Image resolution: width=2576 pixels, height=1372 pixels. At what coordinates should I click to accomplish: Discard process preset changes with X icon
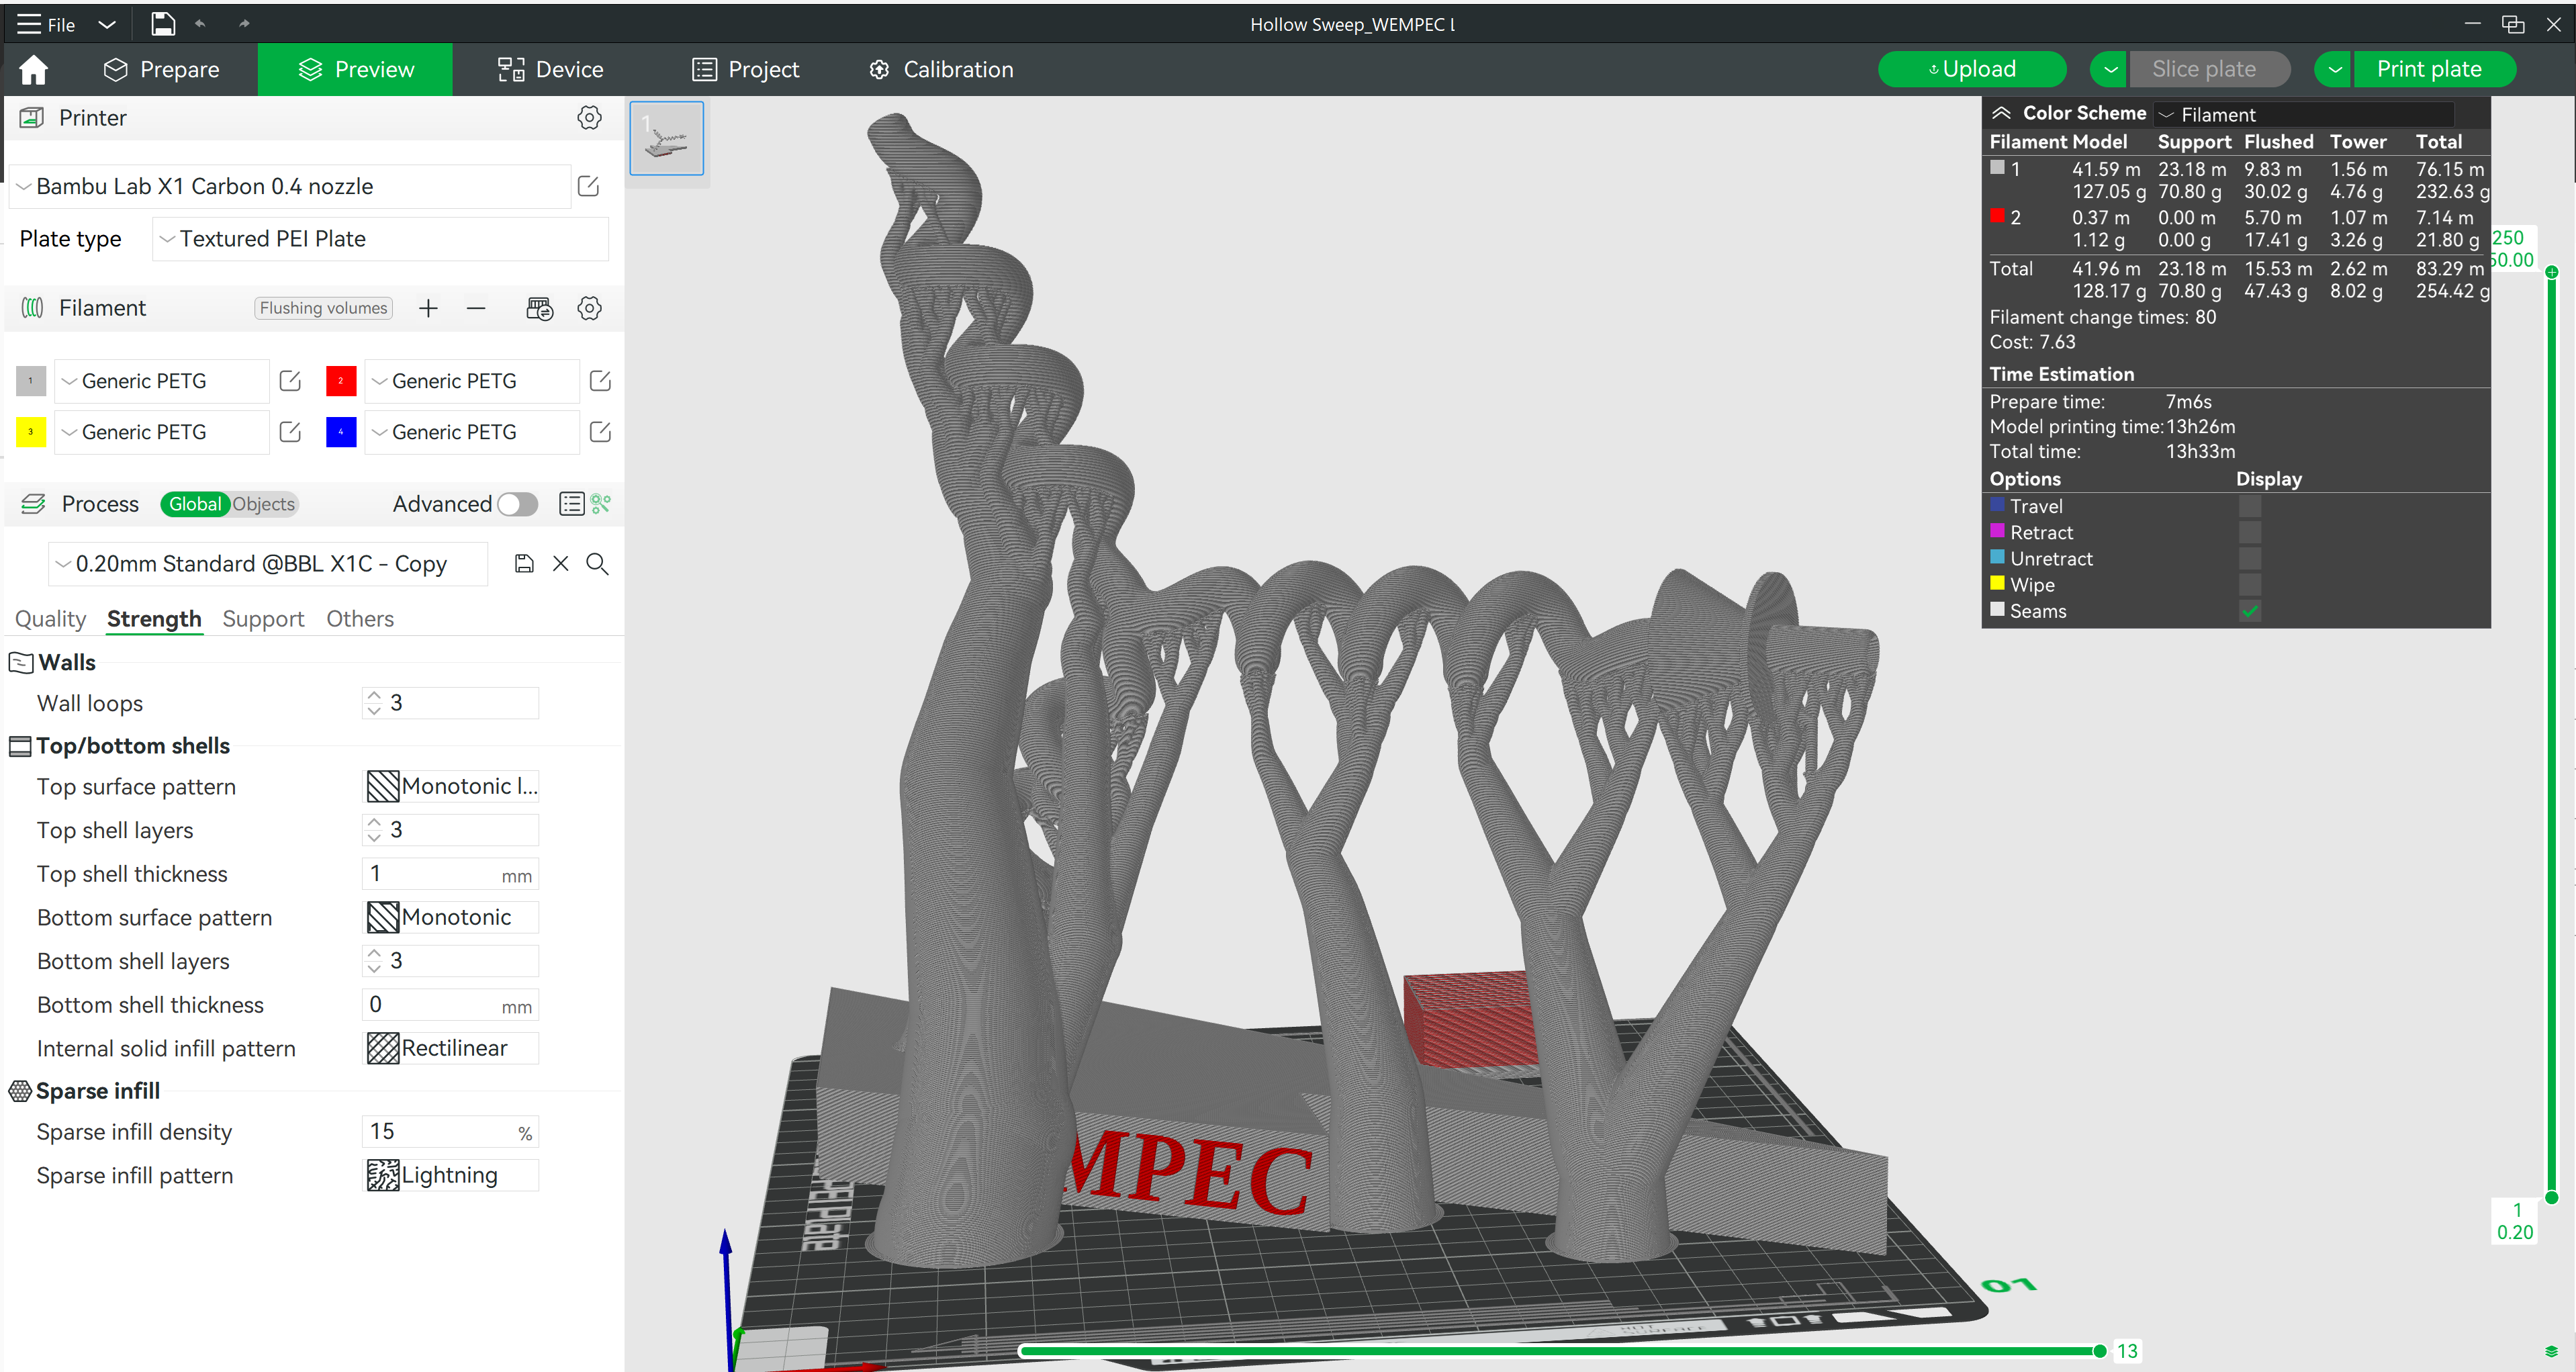point(560,564)
